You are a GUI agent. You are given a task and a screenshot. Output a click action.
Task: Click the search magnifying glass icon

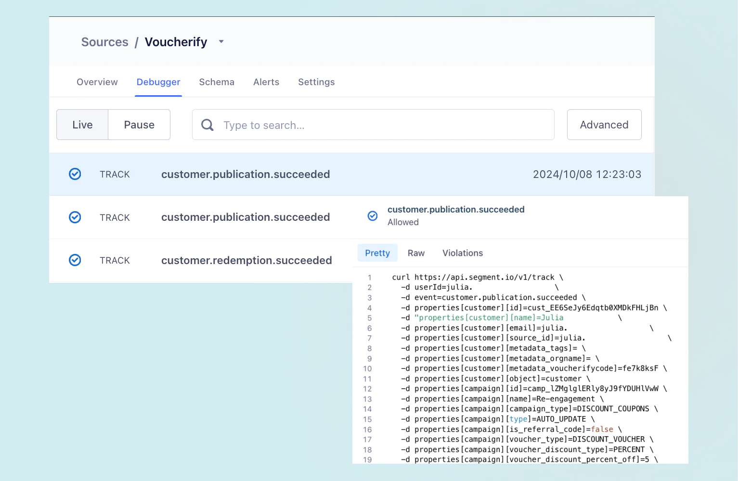click(x=207, y=125)
